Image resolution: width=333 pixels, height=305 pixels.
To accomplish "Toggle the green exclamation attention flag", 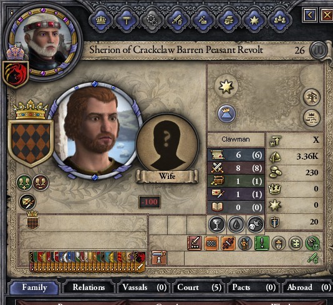I will pos(262,243).
